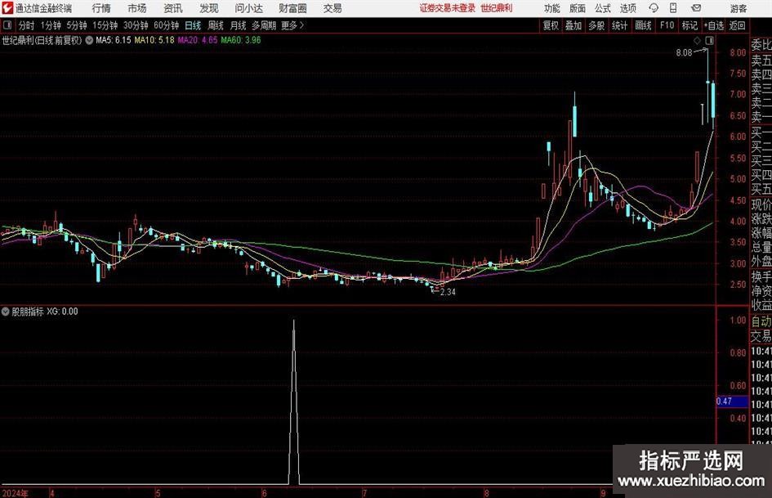
Task: Click the 世纪鼎利 stock name in title bar
Action: tap(497, 8)
